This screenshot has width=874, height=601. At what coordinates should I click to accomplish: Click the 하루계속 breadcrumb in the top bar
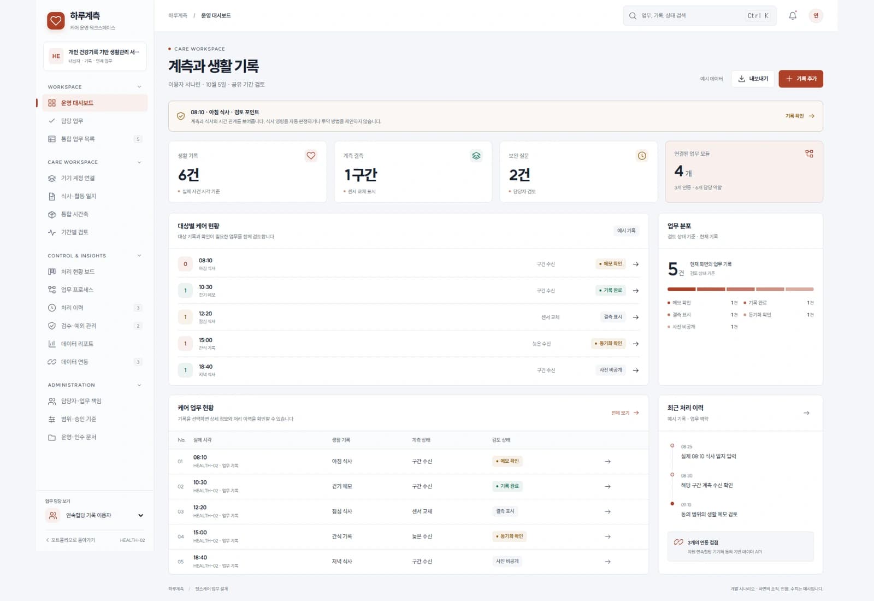[x=178, y=16]
